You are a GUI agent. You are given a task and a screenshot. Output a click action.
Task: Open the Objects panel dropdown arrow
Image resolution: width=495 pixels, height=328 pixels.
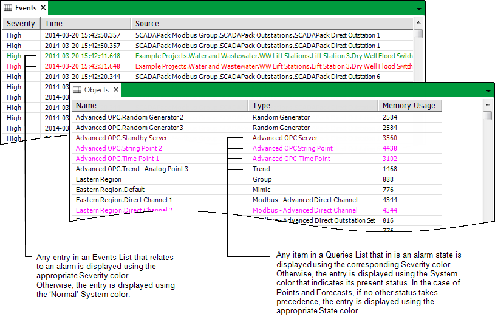[488, 91]
